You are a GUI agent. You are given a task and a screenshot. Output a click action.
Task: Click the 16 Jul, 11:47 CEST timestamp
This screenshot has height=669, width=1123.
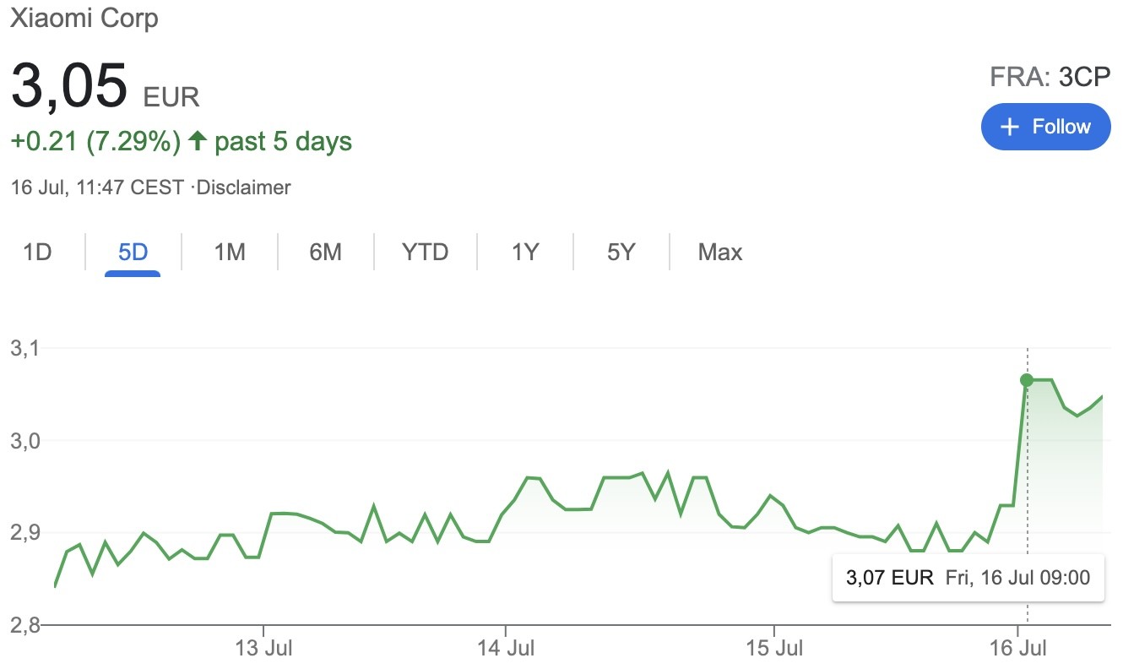97,188
